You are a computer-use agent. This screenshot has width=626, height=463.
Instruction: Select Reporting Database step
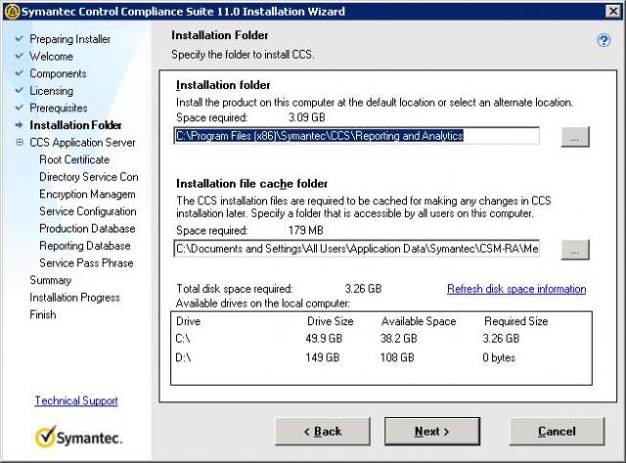(85, 245)
